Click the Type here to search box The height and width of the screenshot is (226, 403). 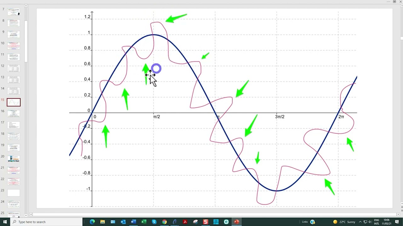(x=47, y=222)
